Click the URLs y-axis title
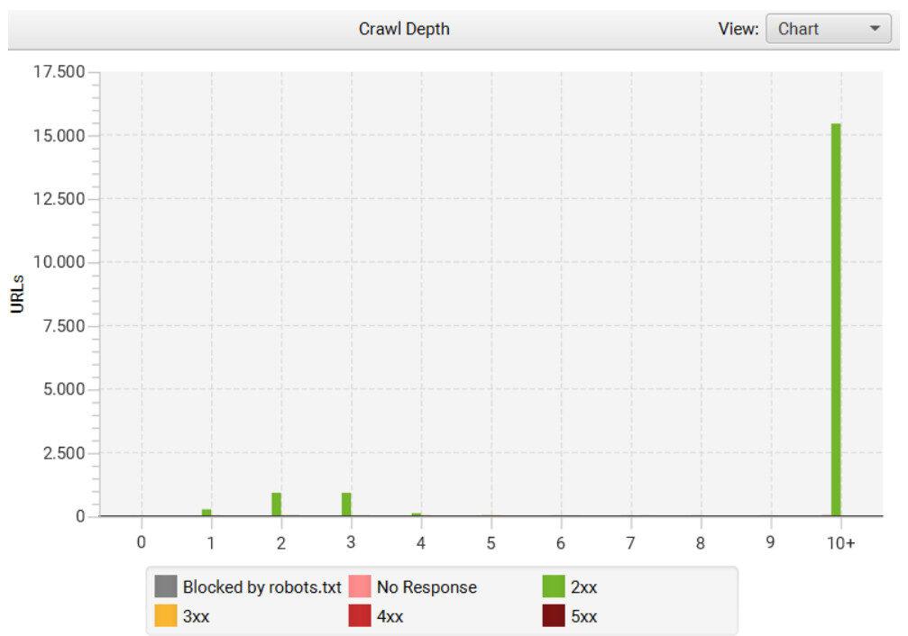The height and width of the screenshot is (636, 908). 17,294
